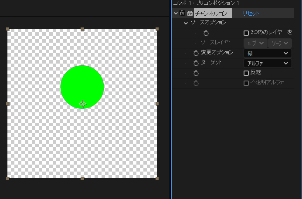Image resolution: width=302 pixels, height=199 pixels.
Task: Toggle the fx effect enable icon
Action: [x=182, y=13]
